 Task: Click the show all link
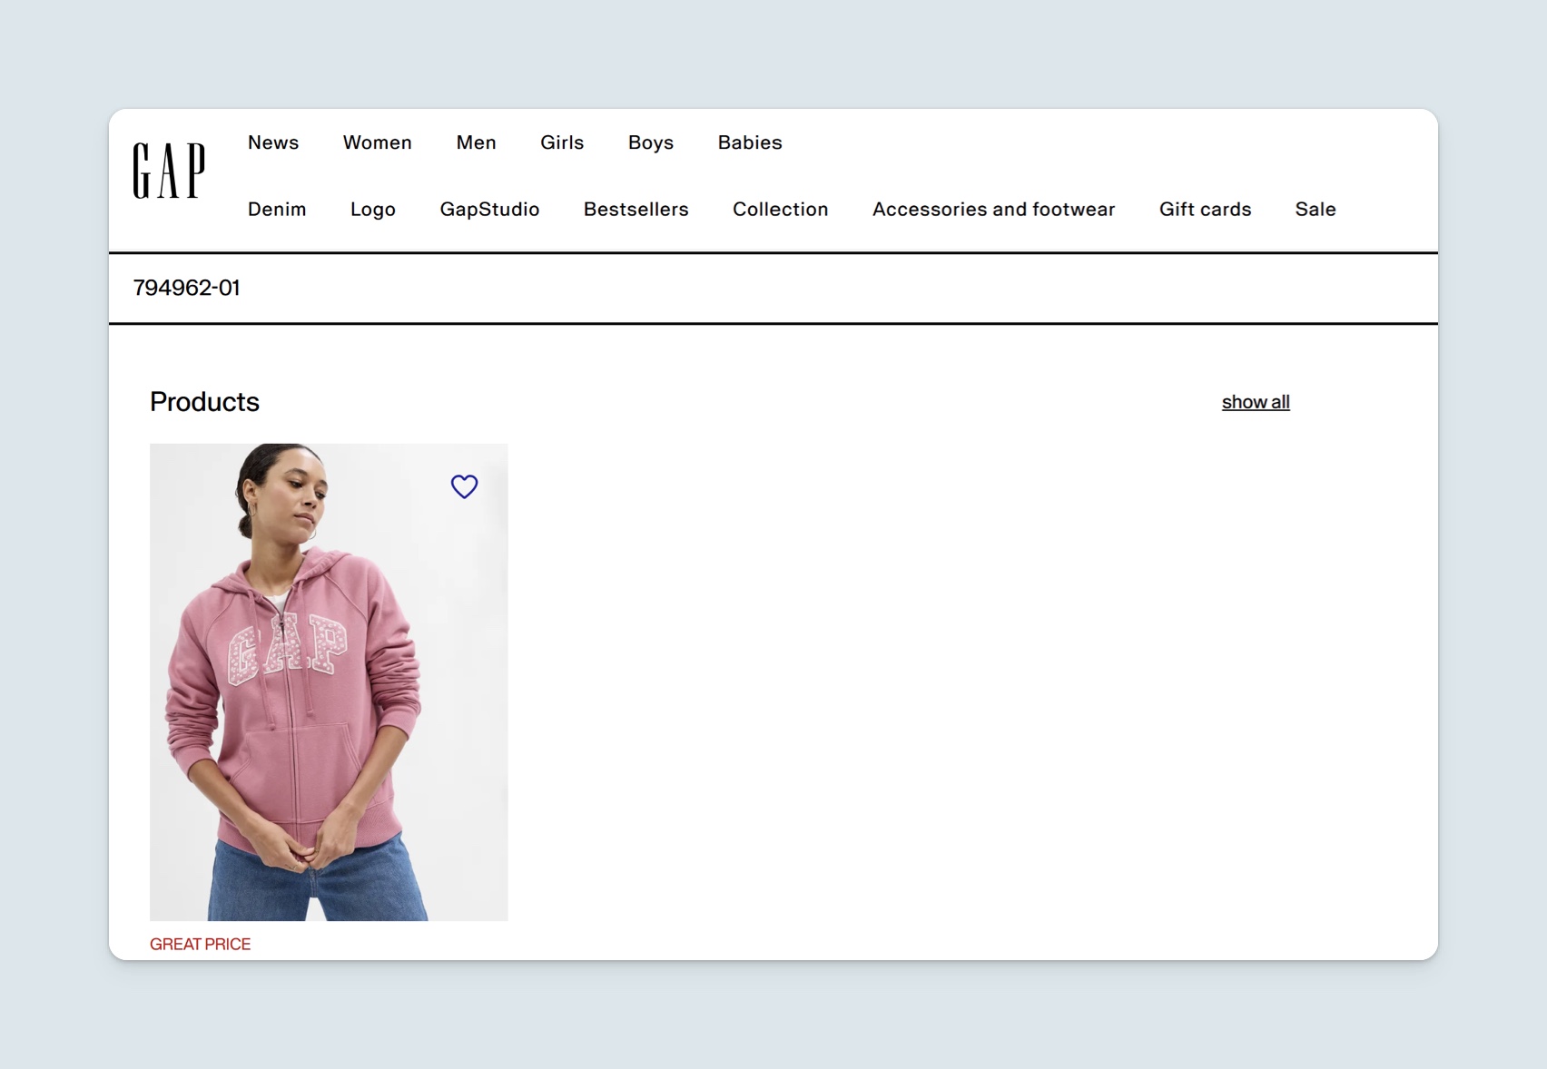1256,402
